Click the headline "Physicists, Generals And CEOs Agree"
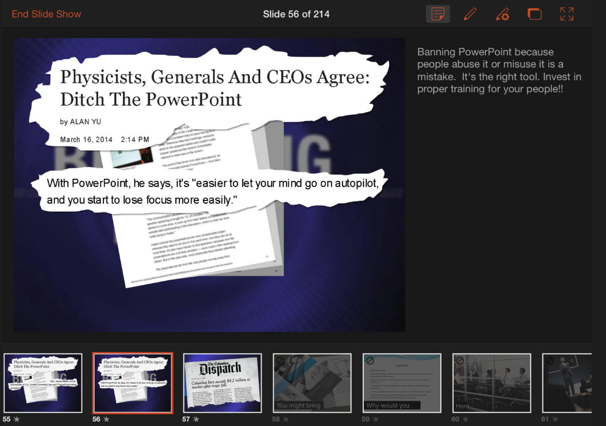The image size is (606, 426). [x=215, y=77]
